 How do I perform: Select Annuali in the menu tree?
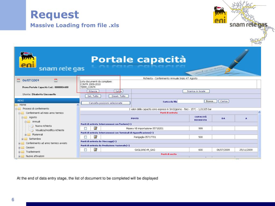click(x=36, y=122)
